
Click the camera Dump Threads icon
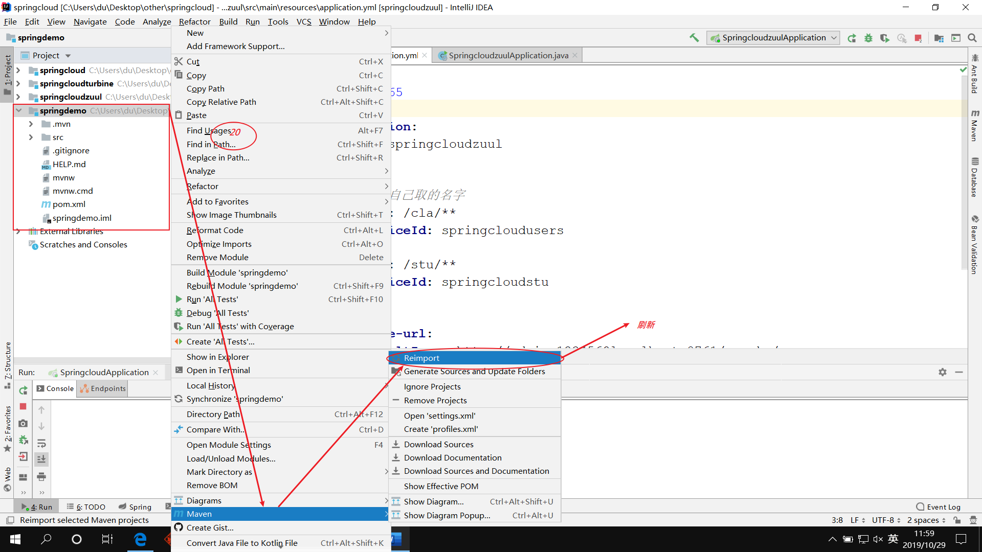point(23,423)
